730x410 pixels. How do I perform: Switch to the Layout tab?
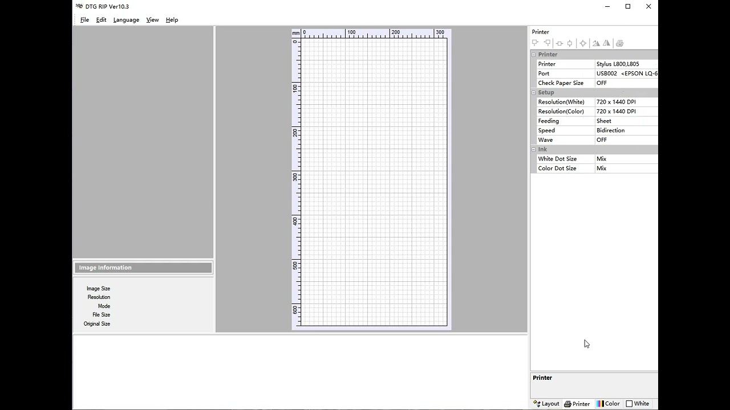click(x=546, y=404)
